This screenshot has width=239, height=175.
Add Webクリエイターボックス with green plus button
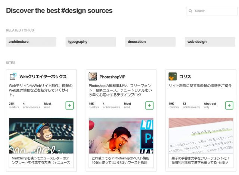coord(69,106)
